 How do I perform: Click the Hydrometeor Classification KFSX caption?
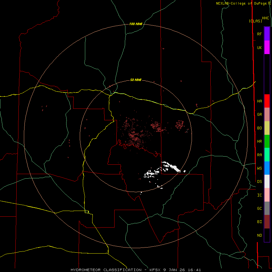click(x=136, y=270)
